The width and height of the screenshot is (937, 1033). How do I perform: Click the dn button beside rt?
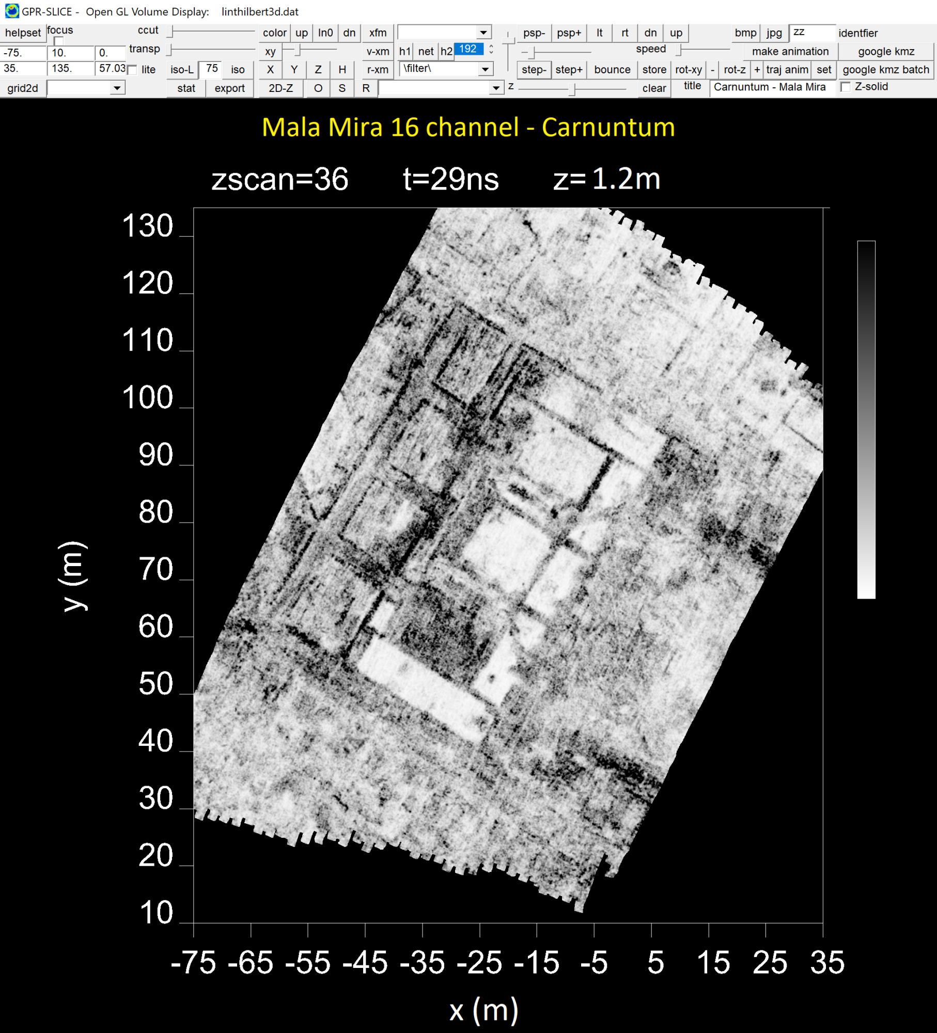[650, 33]
